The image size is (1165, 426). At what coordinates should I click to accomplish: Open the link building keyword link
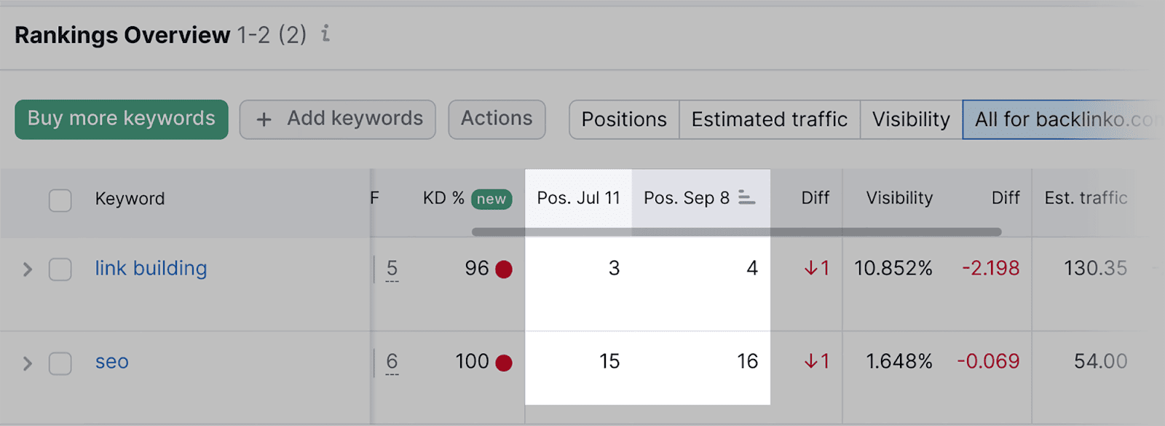pos(151,269)
